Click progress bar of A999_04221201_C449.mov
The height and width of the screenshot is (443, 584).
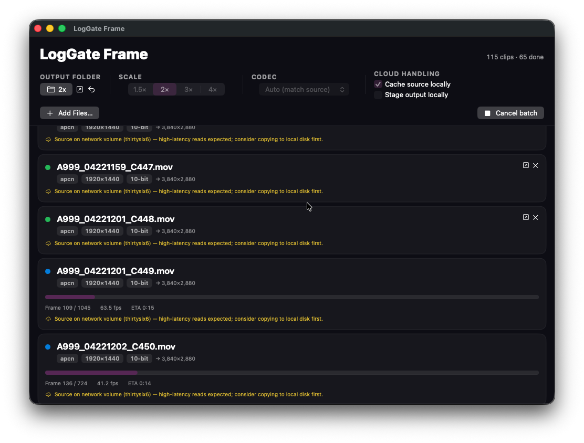click(x=292, y=297)
